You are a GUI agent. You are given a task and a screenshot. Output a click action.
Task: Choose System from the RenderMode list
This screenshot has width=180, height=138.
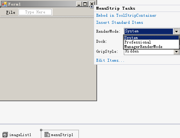click(151, 38)
